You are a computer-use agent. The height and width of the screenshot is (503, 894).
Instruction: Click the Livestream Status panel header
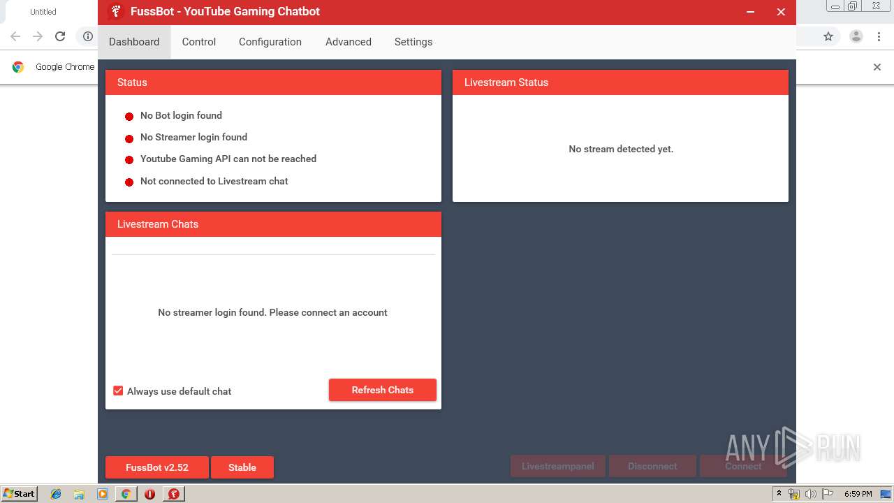620,82
